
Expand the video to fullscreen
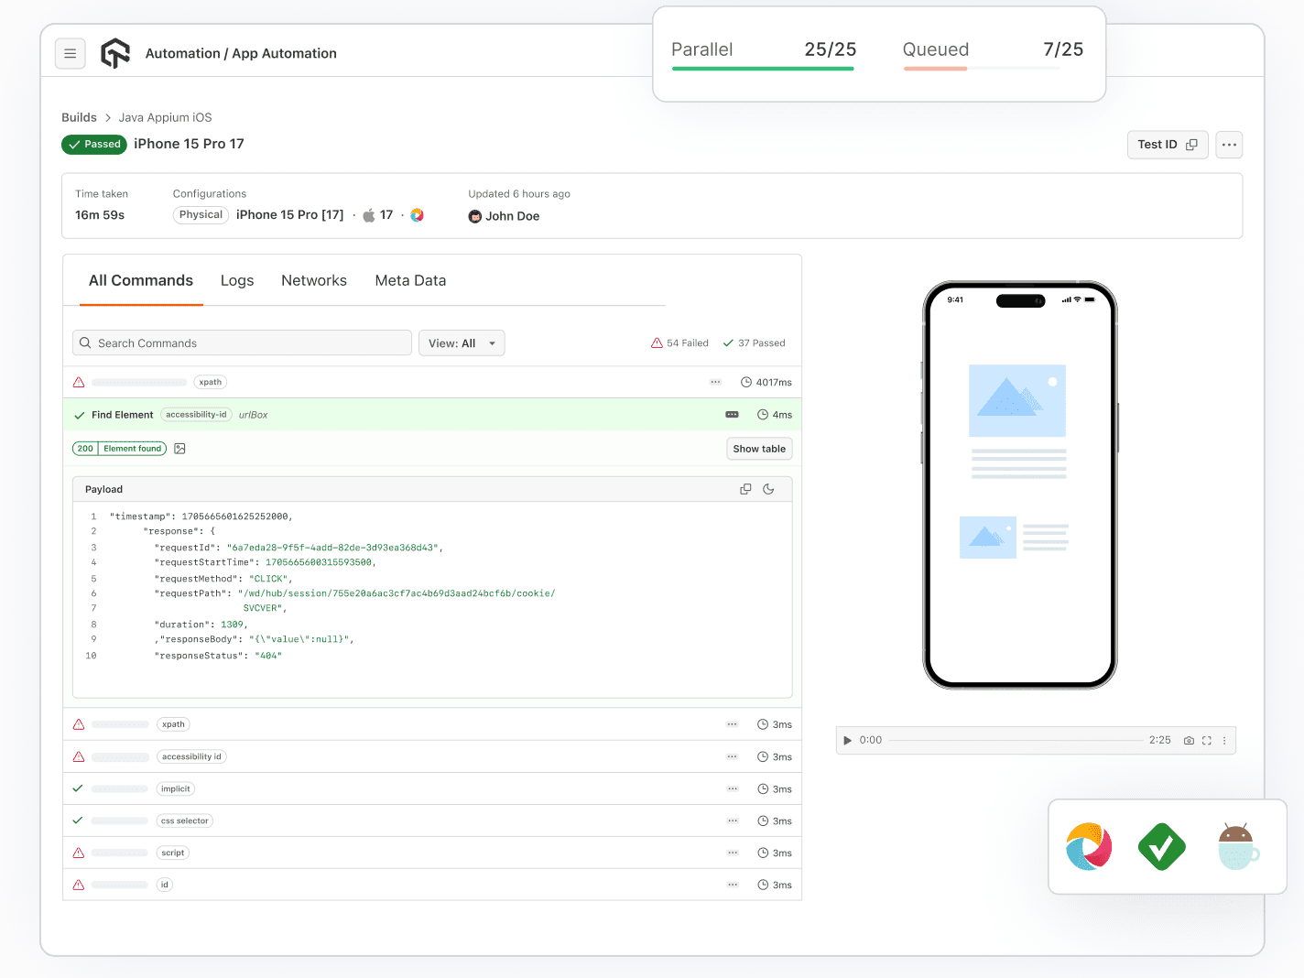[x=1206, y=740]
